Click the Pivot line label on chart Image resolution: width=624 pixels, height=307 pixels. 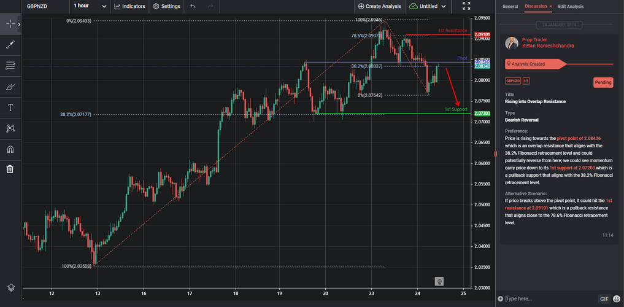462,58
